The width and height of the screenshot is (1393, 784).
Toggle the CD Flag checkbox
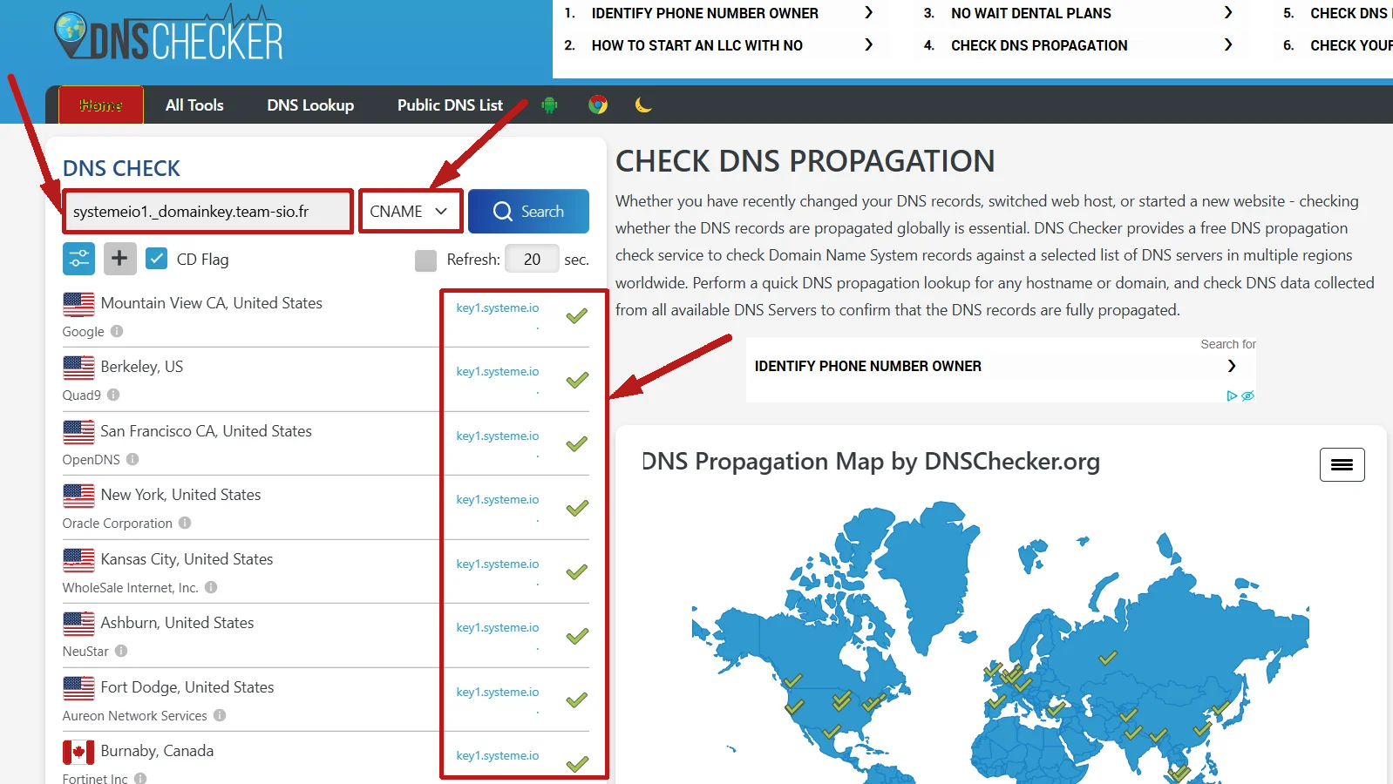[x=156, y=259]
